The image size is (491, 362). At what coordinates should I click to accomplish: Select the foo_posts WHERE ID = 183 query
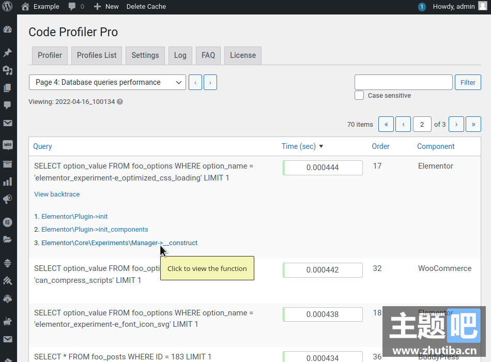coord(122,357)
